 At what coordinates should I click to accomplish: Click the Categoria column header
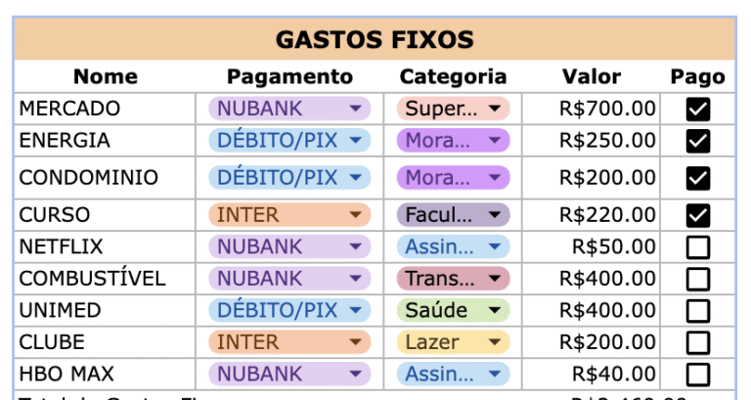pos(454,77)
